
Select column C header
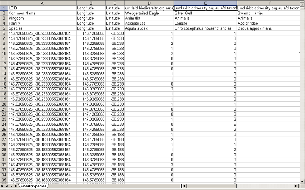click(115, 3)
